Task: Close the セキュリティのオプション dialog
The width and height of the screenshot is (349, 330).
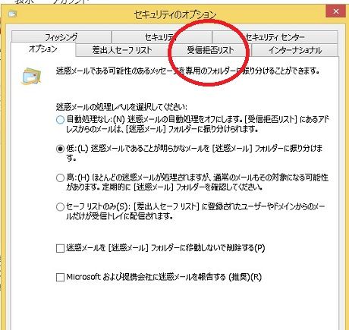Action: (x=335, y=11)
